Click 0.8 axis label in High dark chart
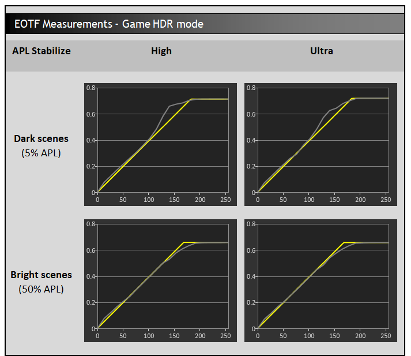Screen dimensions: 411x356 pos(91,88)
